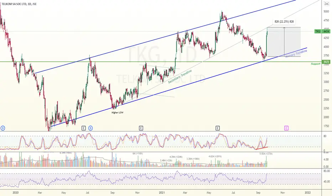This screenshot has height=196, width=332.
Task: Select the gray price projection rectangle
Action: point(284,42)
